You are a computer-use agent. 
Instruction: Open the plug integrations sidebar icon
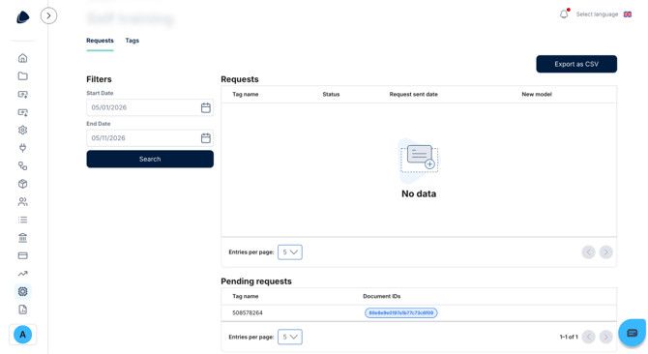coord(23,148)
